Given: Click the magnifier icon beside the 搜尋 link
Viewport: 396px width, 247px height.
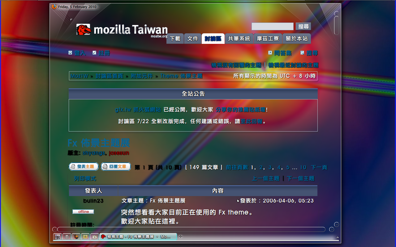Looking at the screenshot, I should point(302,53).
